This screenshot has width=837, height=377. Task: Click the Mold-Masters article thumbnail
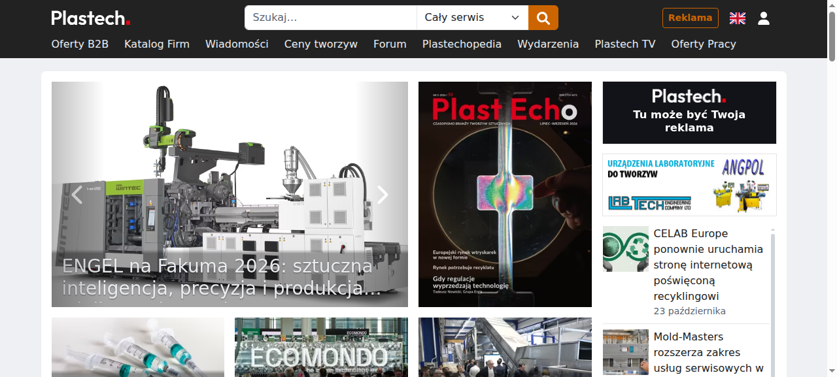click(x=626, y=352)
